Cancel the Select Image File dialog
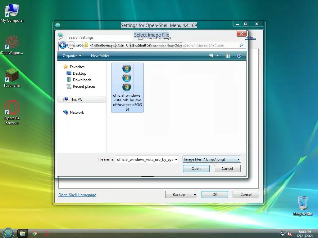Viewport: 318px width, 238px height. click(x=227, y=168)
